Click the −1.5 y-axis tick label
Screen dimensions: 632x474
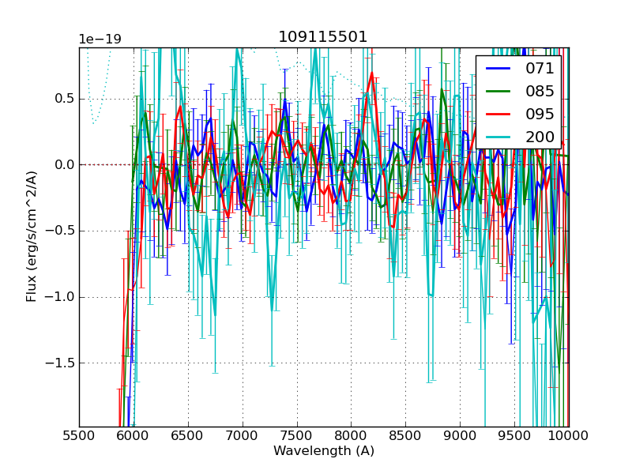pyautogui.click(x=60, y=363)
